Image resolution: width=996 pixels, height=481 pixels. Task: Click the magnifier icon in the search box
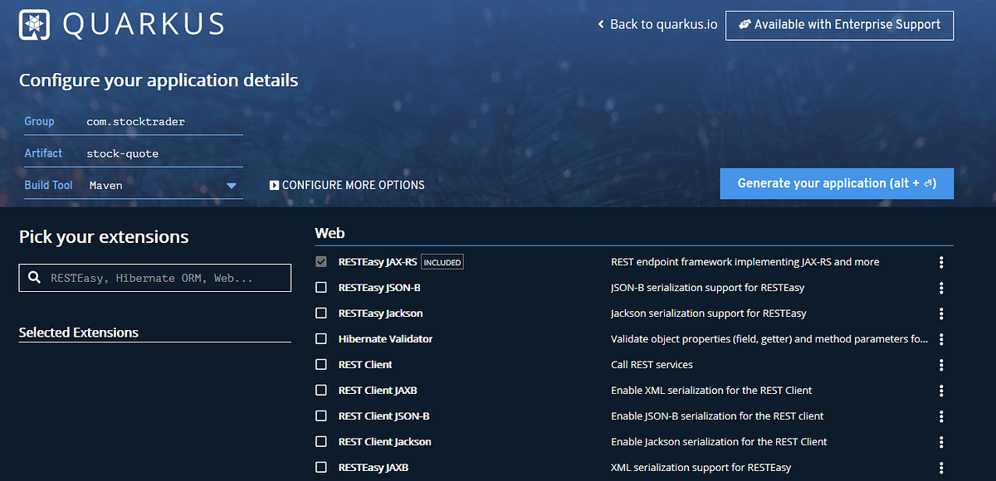(33, 277)
